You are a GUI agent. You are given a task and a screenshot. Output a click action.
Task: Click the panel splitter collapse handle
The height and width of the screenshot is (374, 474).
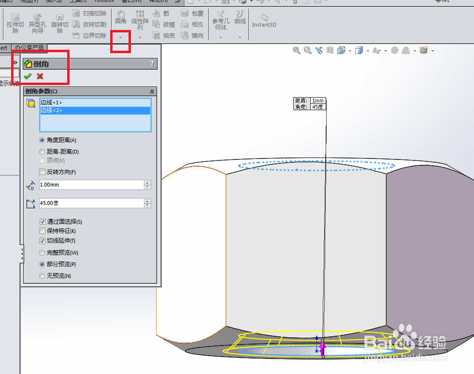click(22, 254)
